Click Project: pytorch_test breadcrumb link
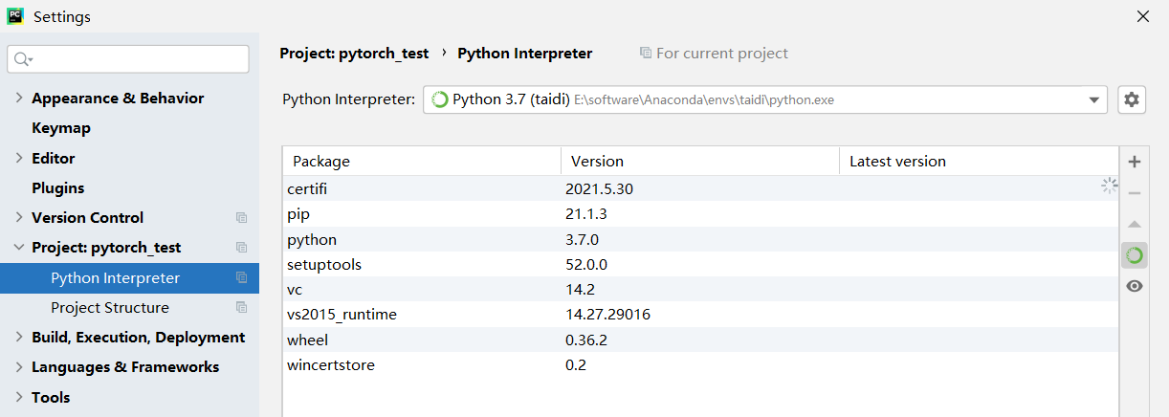The width and height of the screenshot is (1169, 417). (354, 54)
